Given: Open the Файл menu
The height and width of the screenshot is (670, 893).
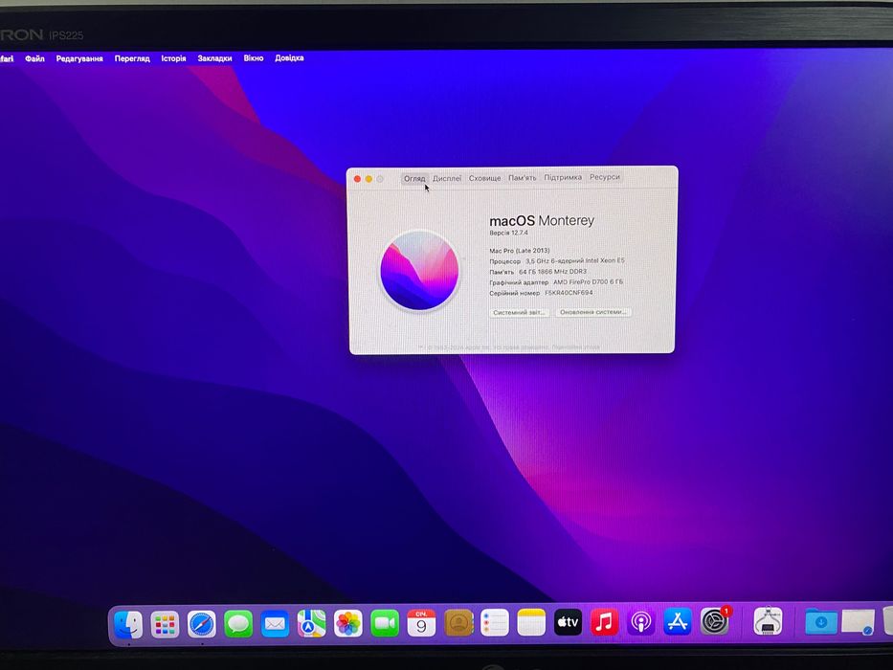Looking at the screenshot, I should [34, 58].
